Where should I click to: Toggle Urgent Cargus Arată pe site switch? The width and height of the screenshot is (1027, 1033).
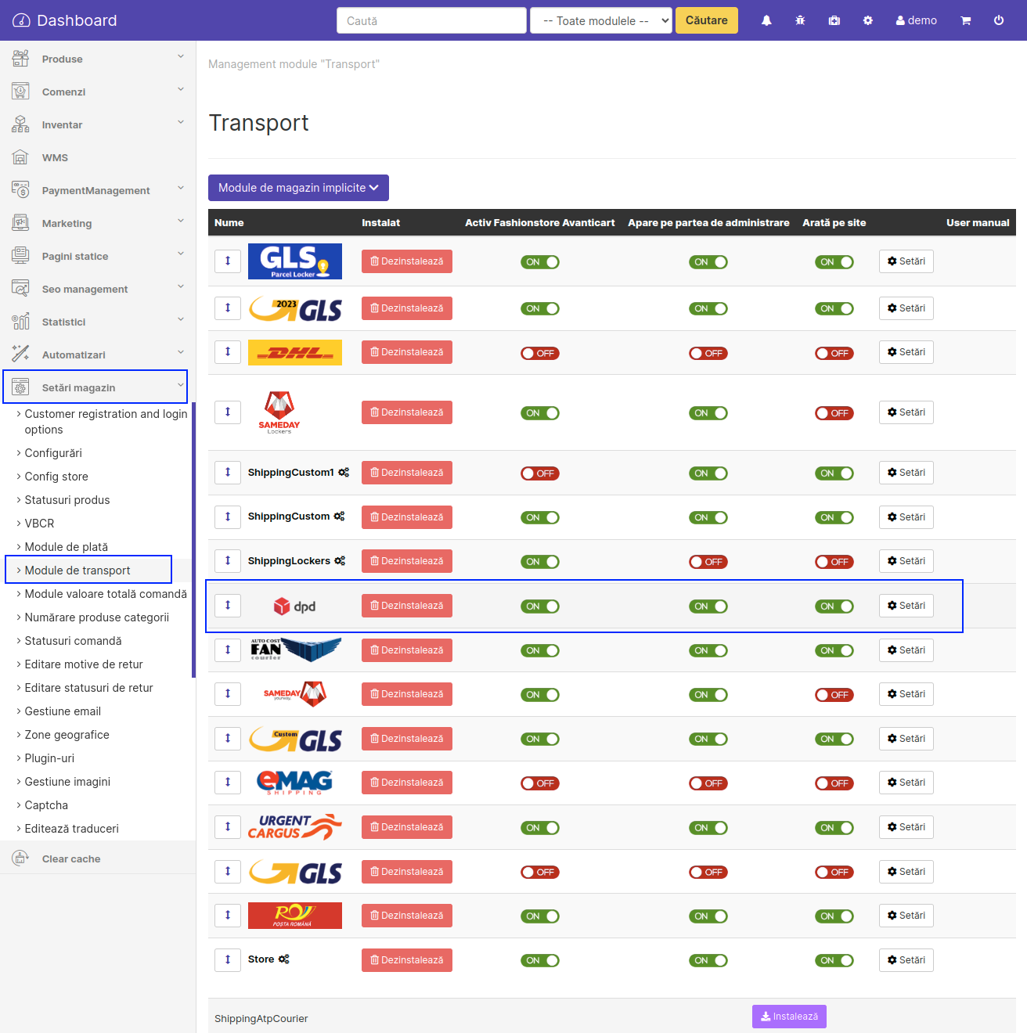(834, 828)
